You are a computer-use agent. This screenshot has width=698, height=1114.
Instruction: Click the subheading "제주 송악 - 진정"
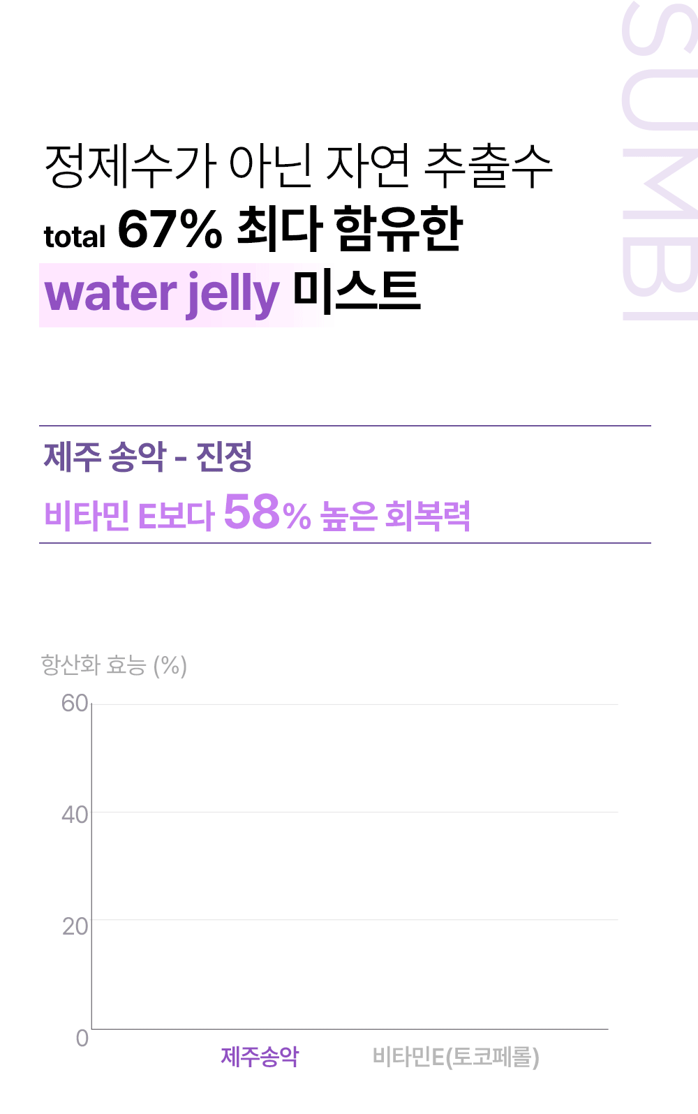click(x=147, y=457)
